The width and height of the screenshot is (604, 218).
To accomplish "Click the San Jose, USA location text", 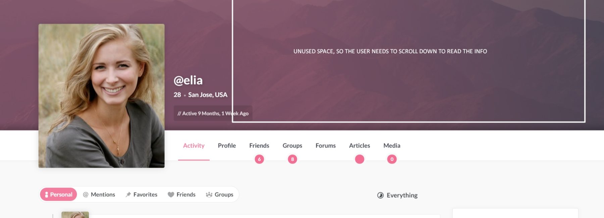I will pos(208,95).
